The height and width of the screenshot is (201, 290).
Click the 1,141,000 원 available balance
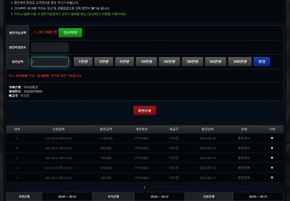click(x=45, y=32)
